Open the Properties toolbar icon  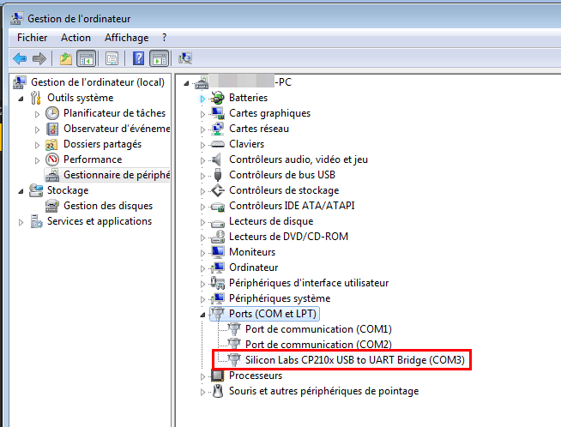pyautogui.click(x=112, y=58)
